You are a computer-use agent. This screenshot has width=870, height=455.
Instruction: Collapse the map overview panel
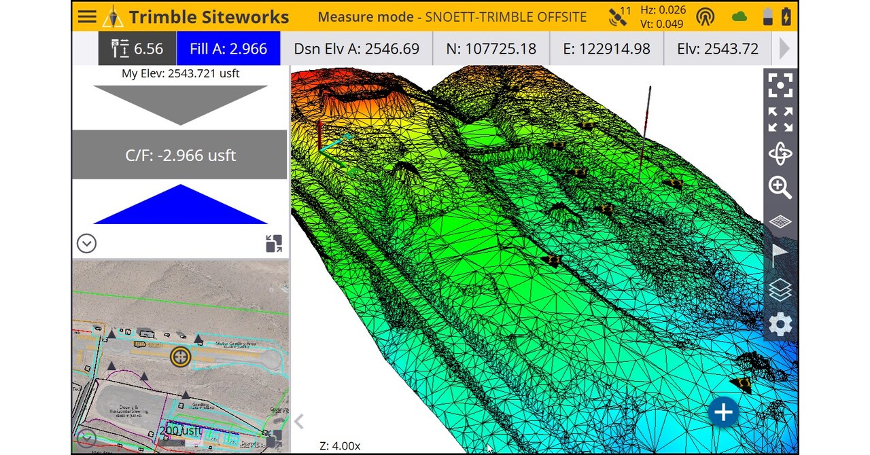(x=86, y=439)
